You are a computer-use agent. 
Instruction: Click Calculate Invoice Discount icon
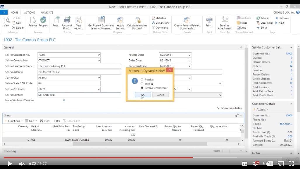[x=137, y=23]
